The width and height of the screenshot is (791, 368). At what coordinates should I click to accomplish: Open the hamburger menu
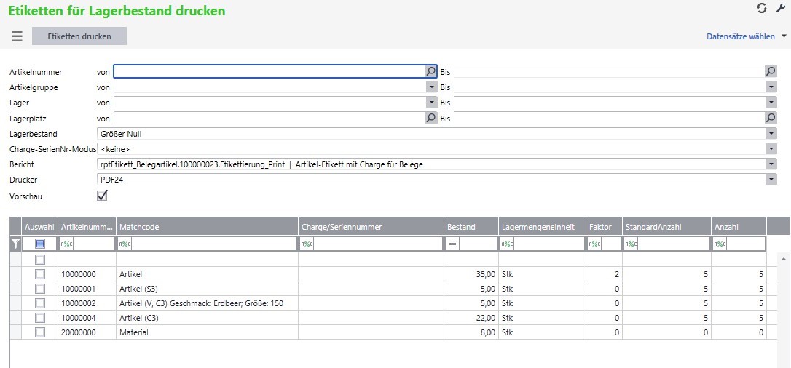pyautogui.click(x=17, y=36)
